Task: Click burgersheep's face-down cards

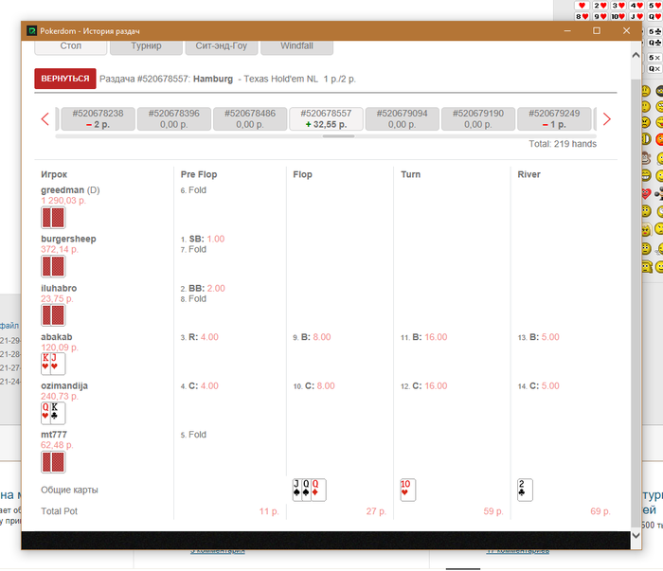Action: (x=53, y=266)
